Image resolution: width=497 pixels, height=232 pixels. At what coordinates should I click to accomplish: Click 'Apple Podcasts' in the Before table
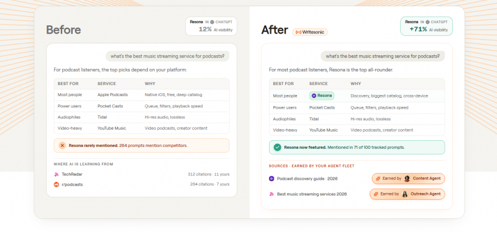pyautogui.click(x=112, y=95)
